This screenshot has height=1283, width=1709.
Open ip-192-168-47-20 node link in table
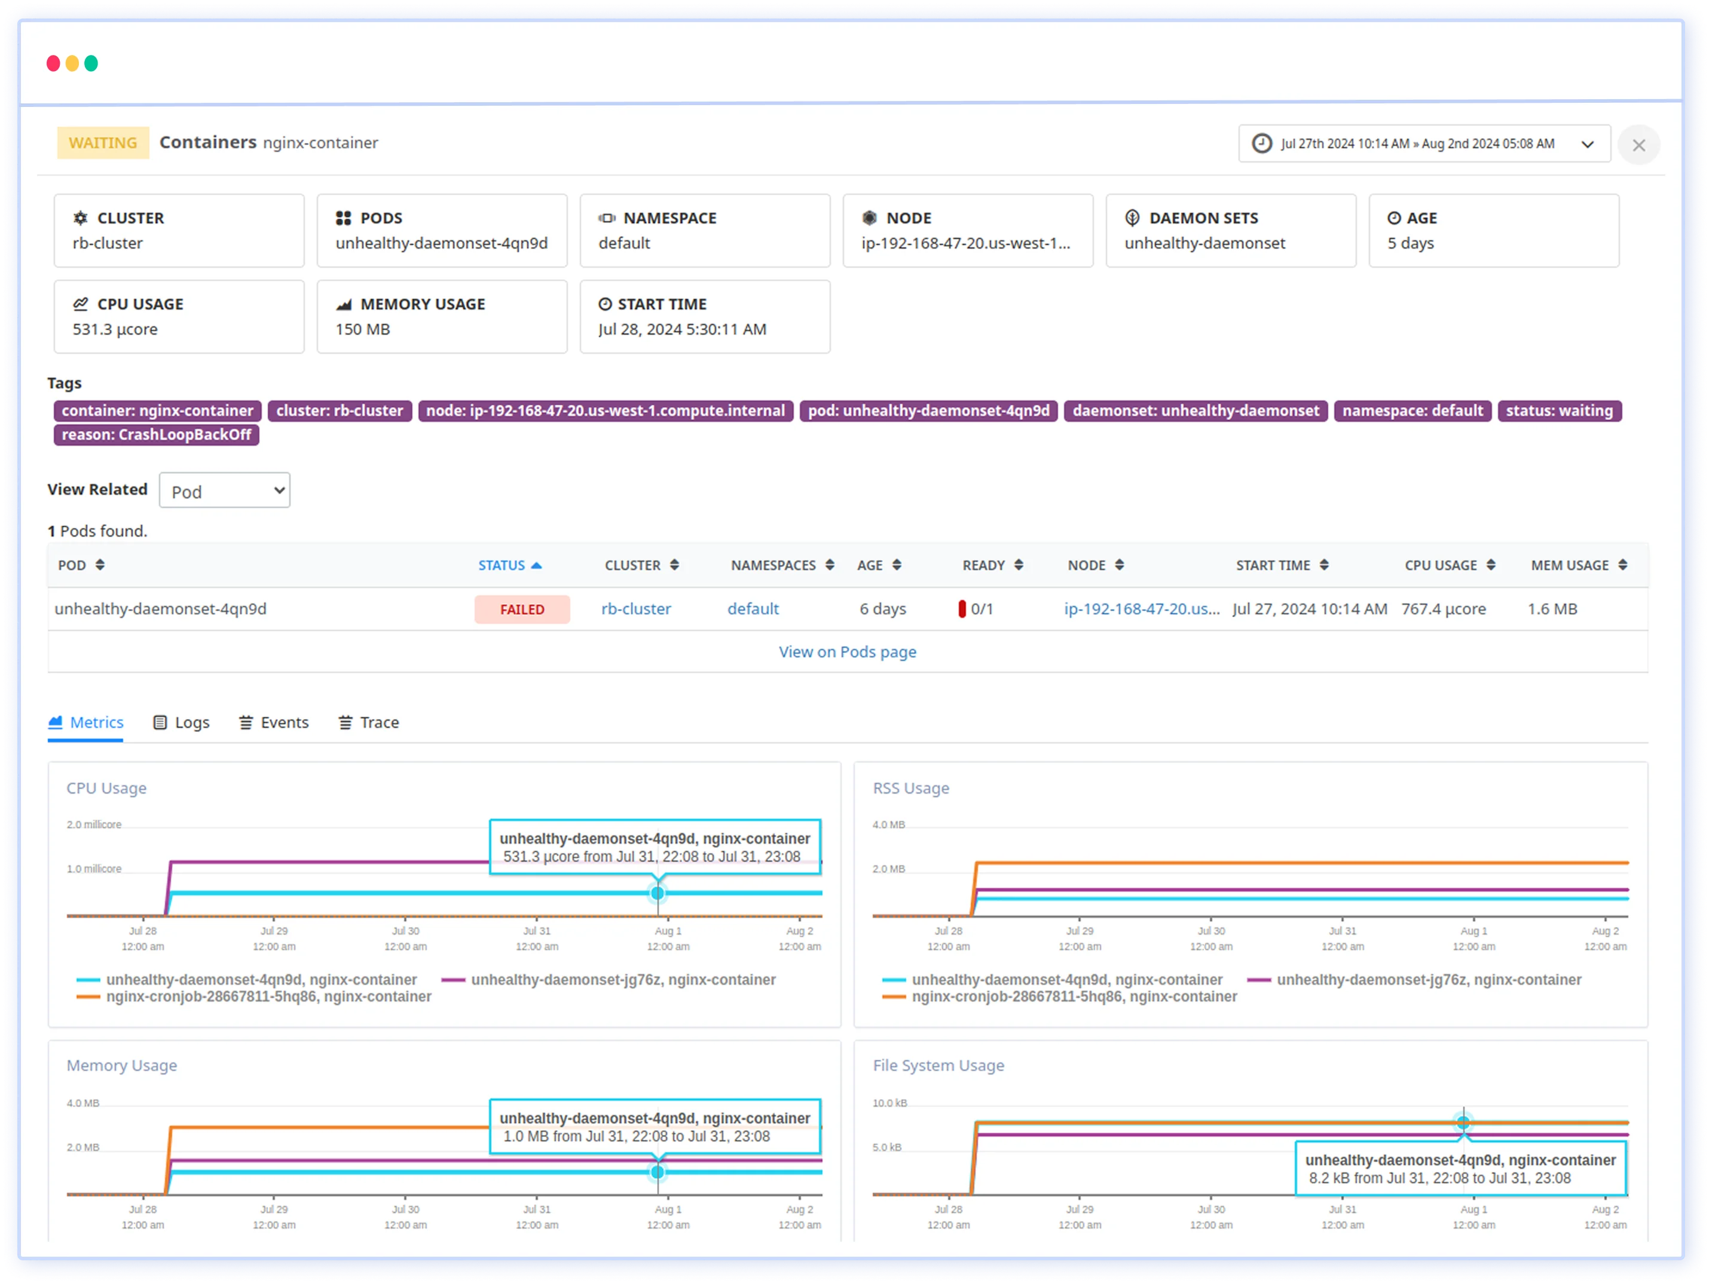click(1141, 609)
